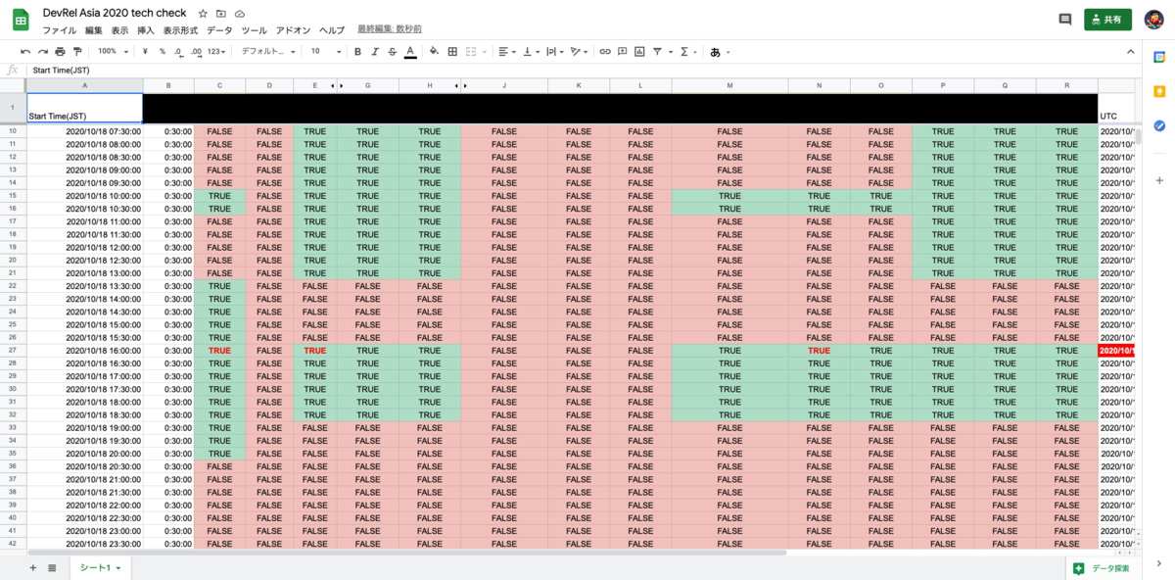Screen dimensions: 1175x580
Task: Click the 共有 share button
Action: [x=1107, y=20]
